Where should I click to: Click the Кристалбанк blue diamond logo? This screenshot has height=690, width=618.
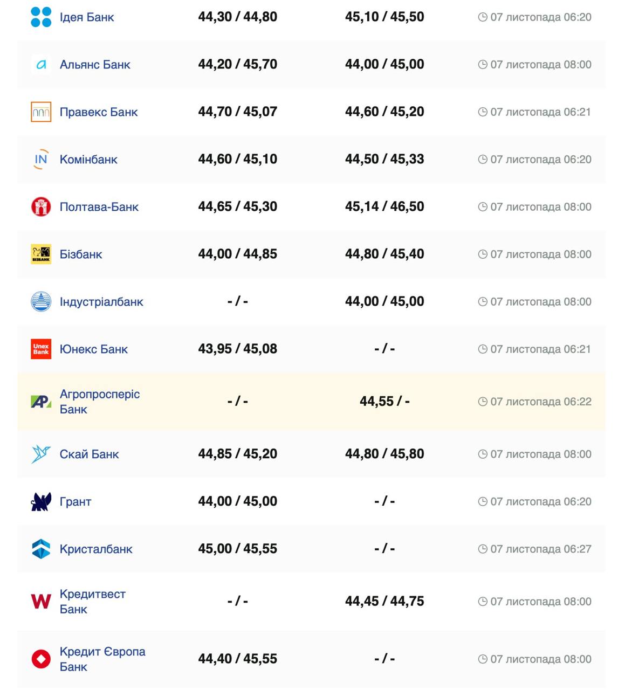[x=41, y=549]
